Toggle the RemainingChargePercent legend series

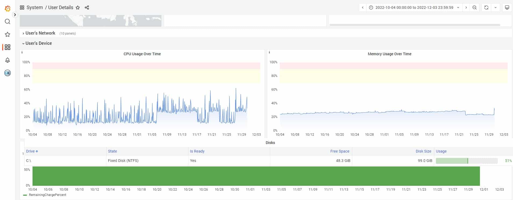coord(47,195)
